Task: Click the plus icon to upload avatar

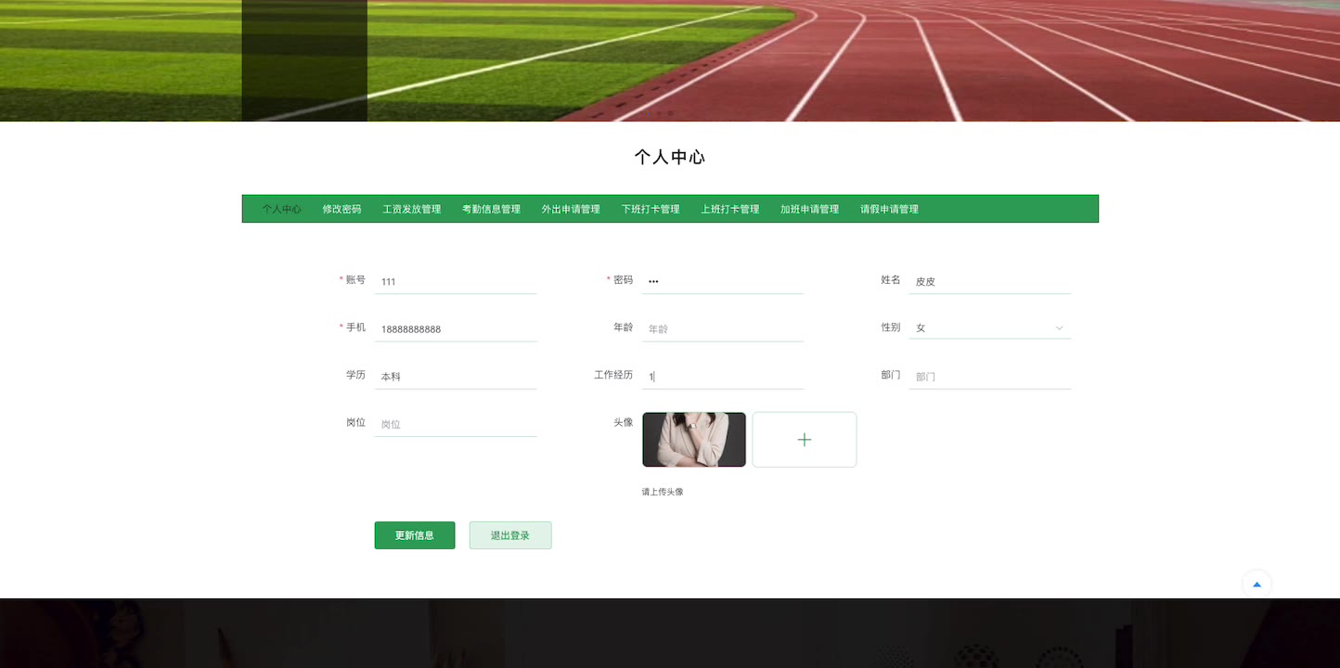Action: tap(804, 440)
